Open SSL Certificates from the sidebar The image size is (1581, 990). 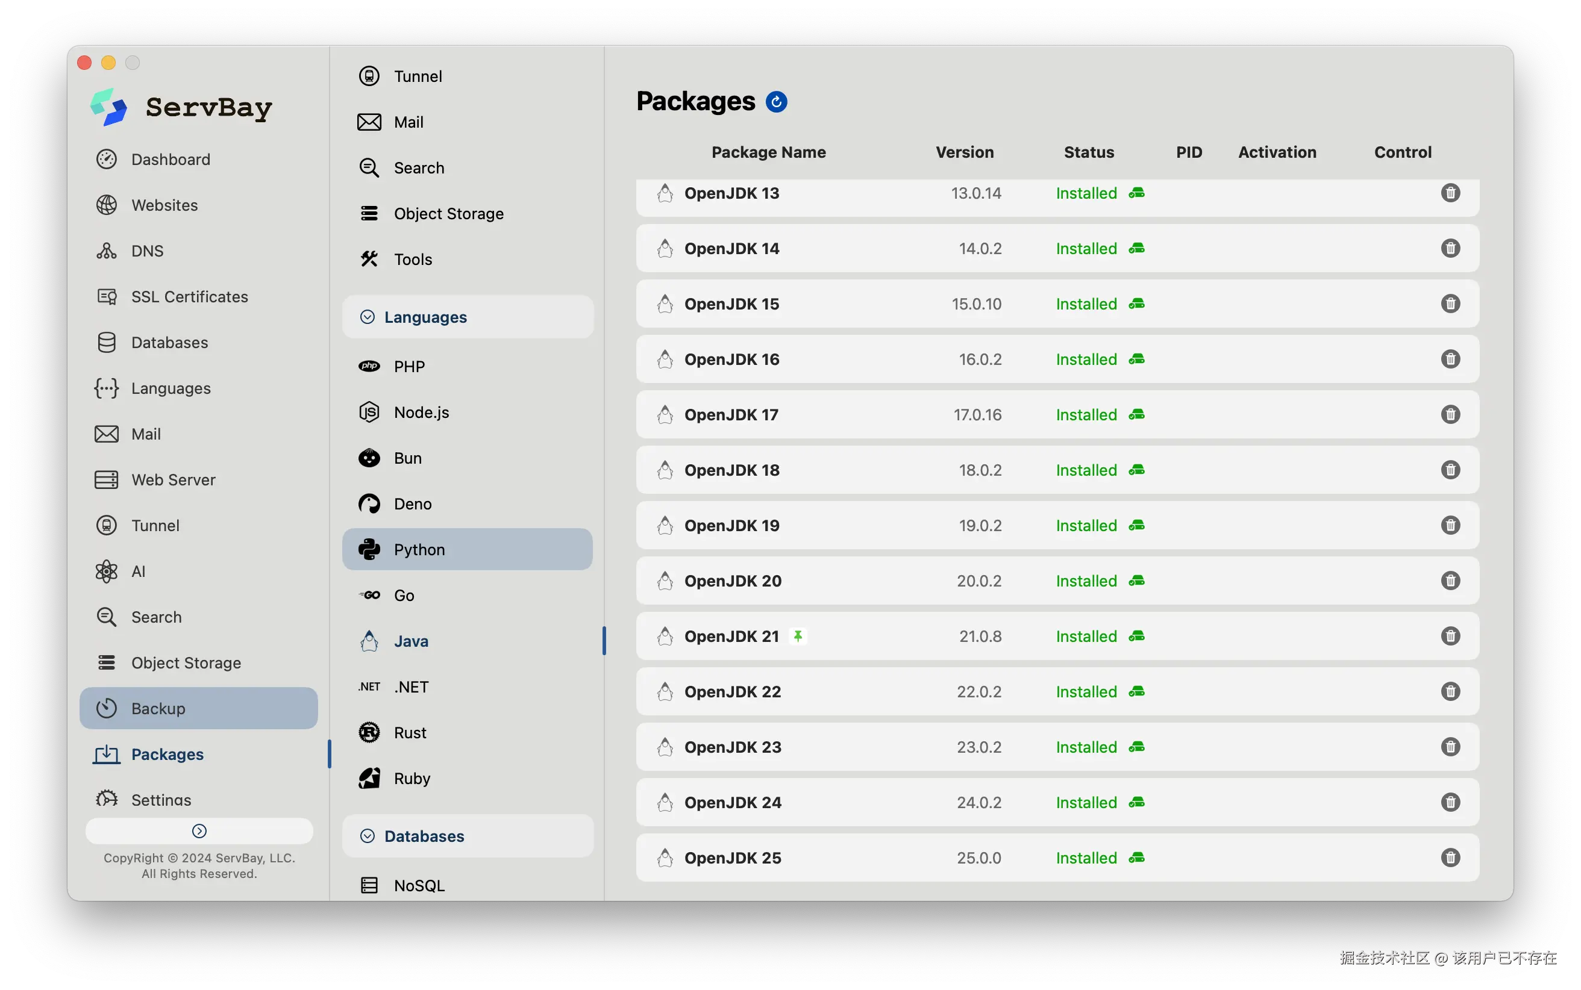click(x=189, y=297)
